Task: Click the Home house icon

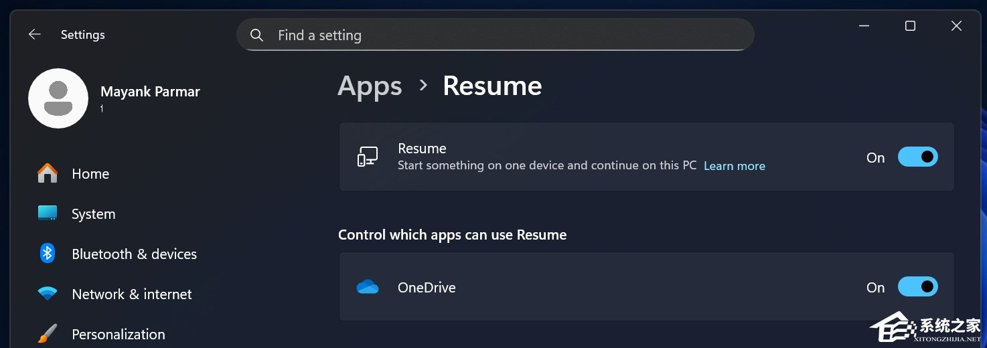Action: pos(48,173)
